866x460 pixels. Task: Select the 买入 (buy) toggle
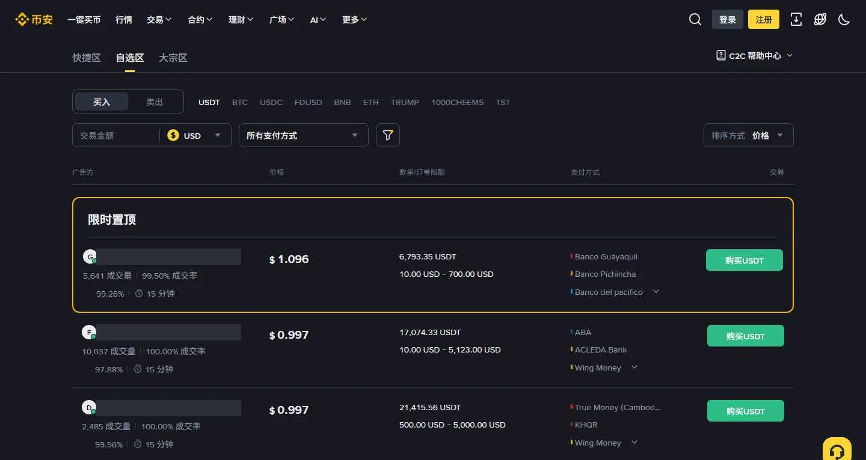click(x=102, y=102)
